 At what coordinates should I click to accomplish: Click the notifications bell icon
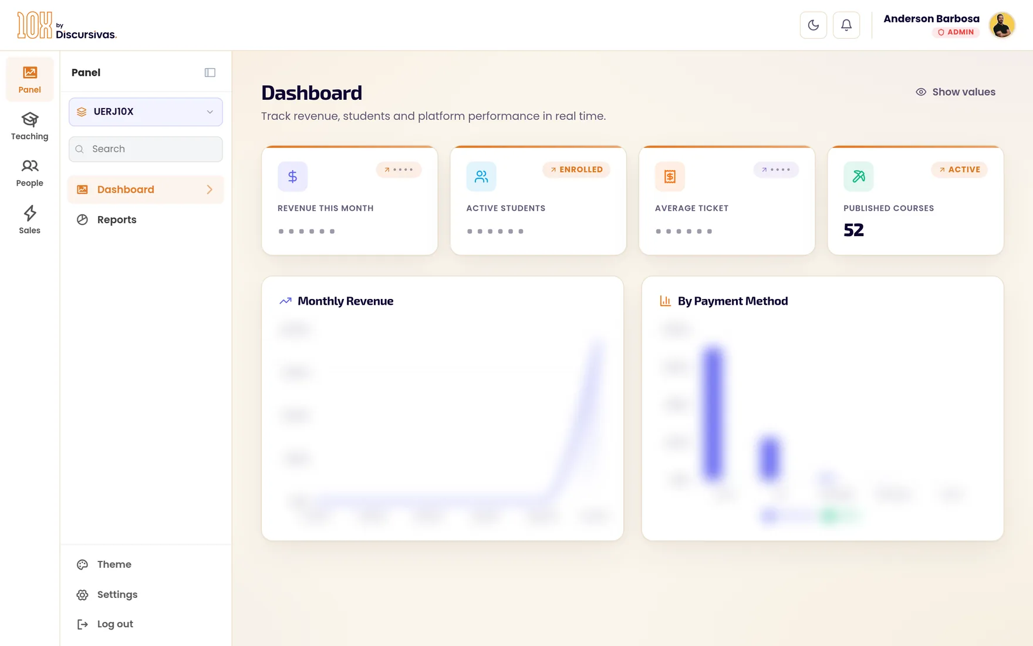click(x=846, y=25)
